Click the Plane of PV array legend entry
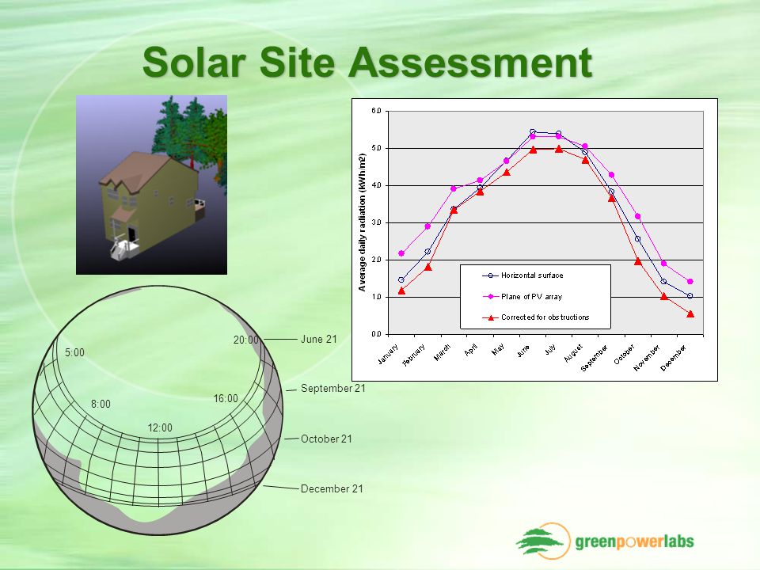The image size is (760, 570). pos(522,297)
